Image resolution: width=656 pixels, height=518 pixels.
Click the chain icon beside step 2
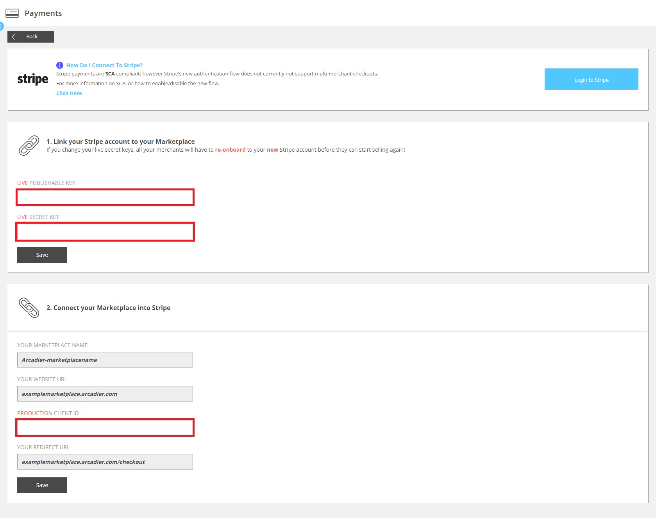29,308
